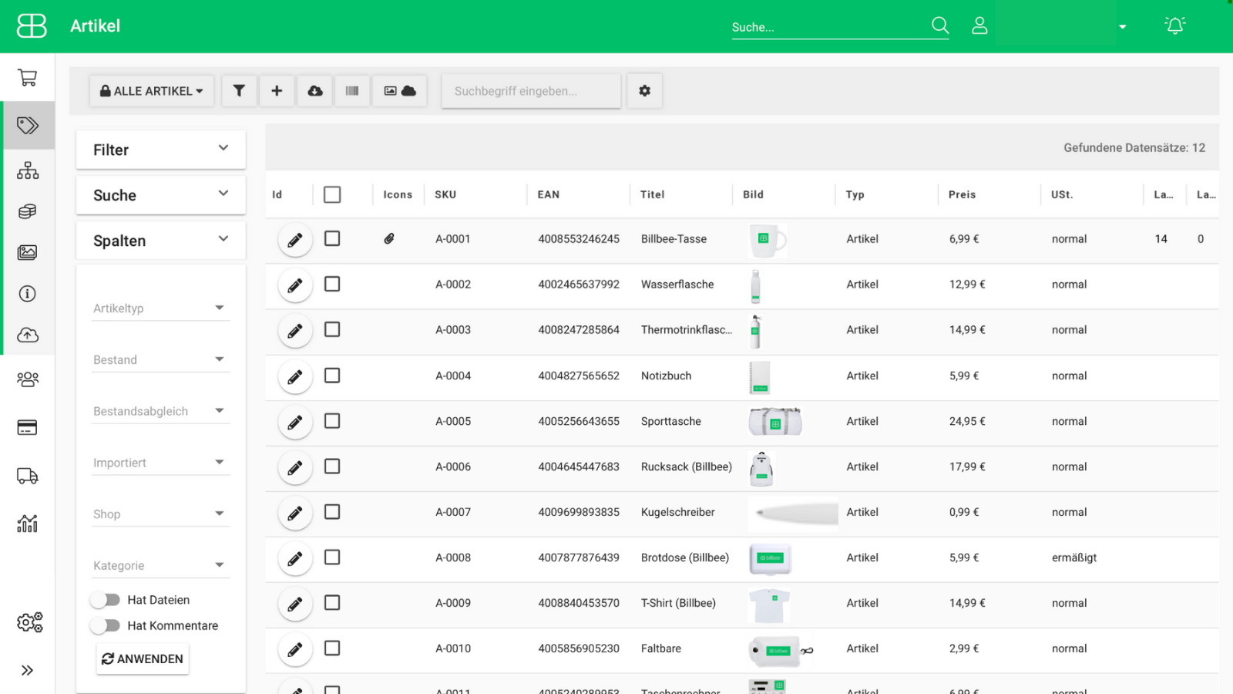The width and height of the screenshot is (1233, 694).
Task: Click the EAN 4009699893835
Action: 579,512
